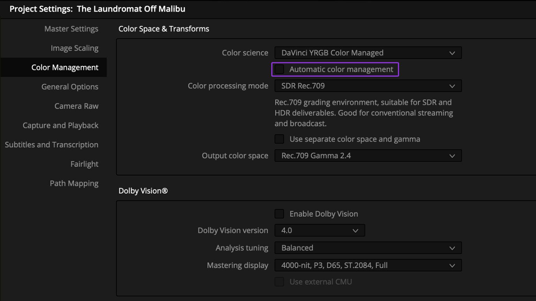Open Subtitles and Transcription settings
This screenshot has height=301, width=536.
51,145
